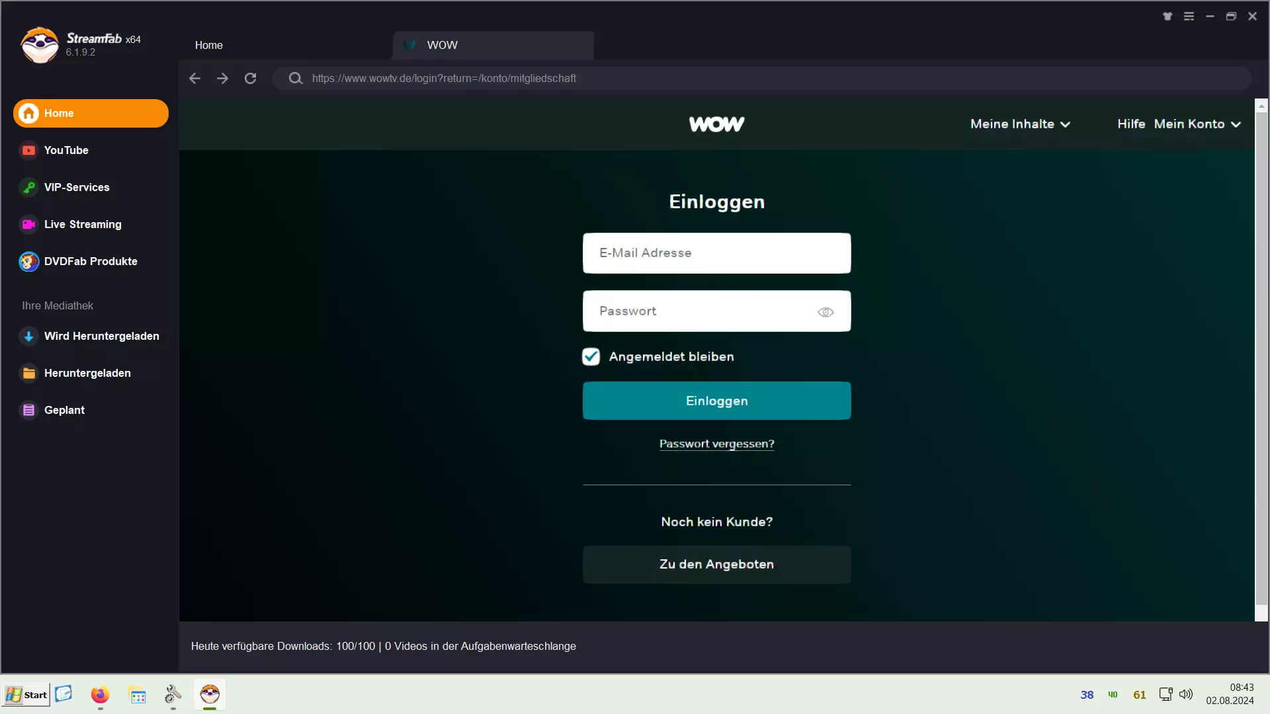
Task: Click the scrollbar up arrow
Action: 1261,106
